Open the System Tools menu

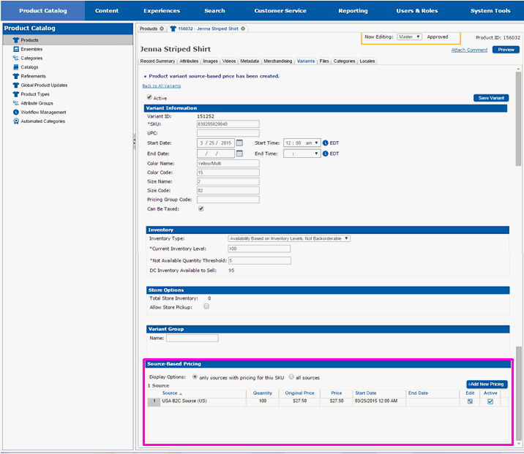(490, 11)
